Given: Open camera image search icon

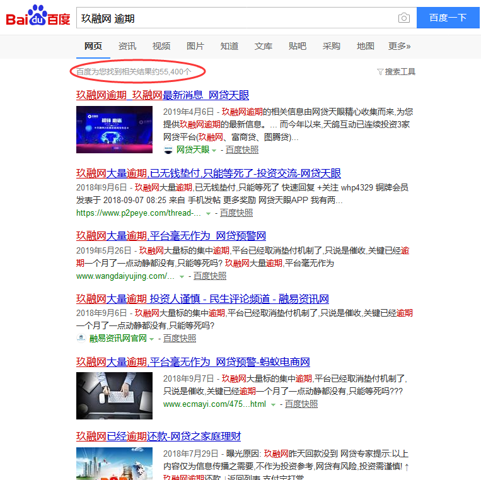Looking at the screenshot, I should (403, 18).
